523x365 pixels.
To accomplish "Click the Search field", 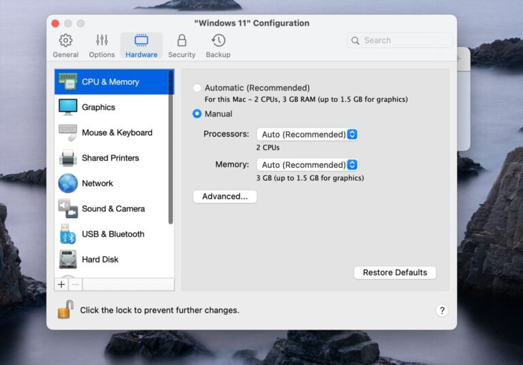I will click(400, 40).
